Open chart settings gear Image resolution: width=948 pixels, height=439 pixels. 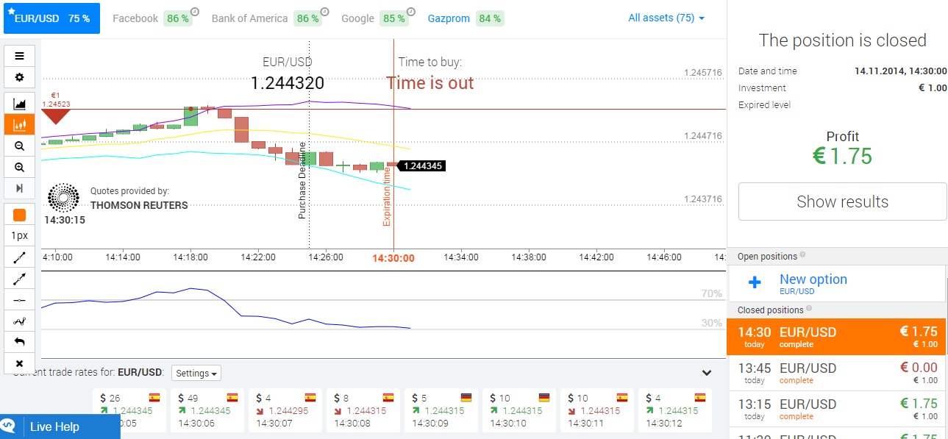point(19,77)
